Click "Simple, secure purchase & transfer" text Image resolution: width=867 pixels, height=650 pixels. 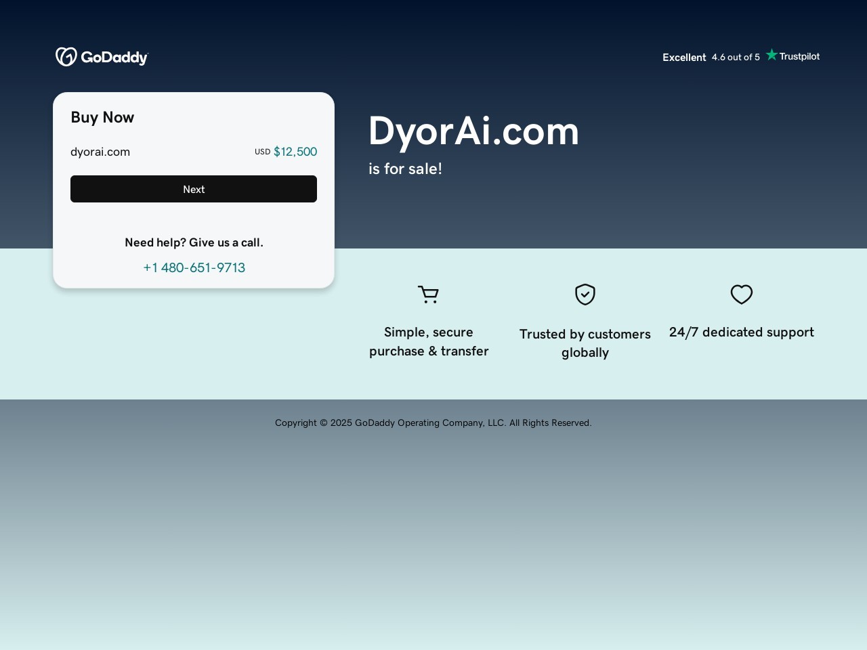(x=429, y=341)
